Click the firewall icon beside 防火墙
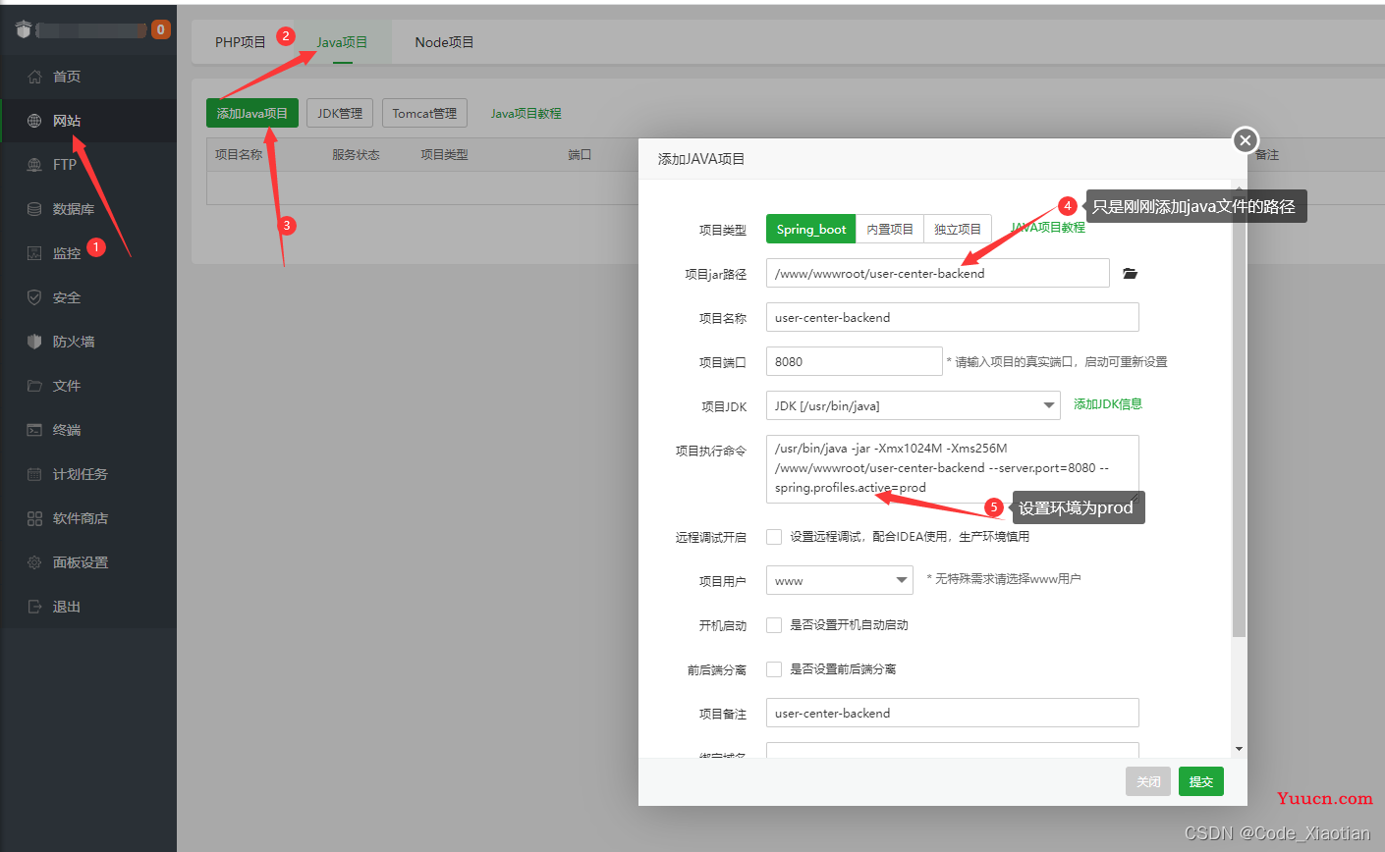This screenshot has width=1385, height=852. [x=34, y=342]
